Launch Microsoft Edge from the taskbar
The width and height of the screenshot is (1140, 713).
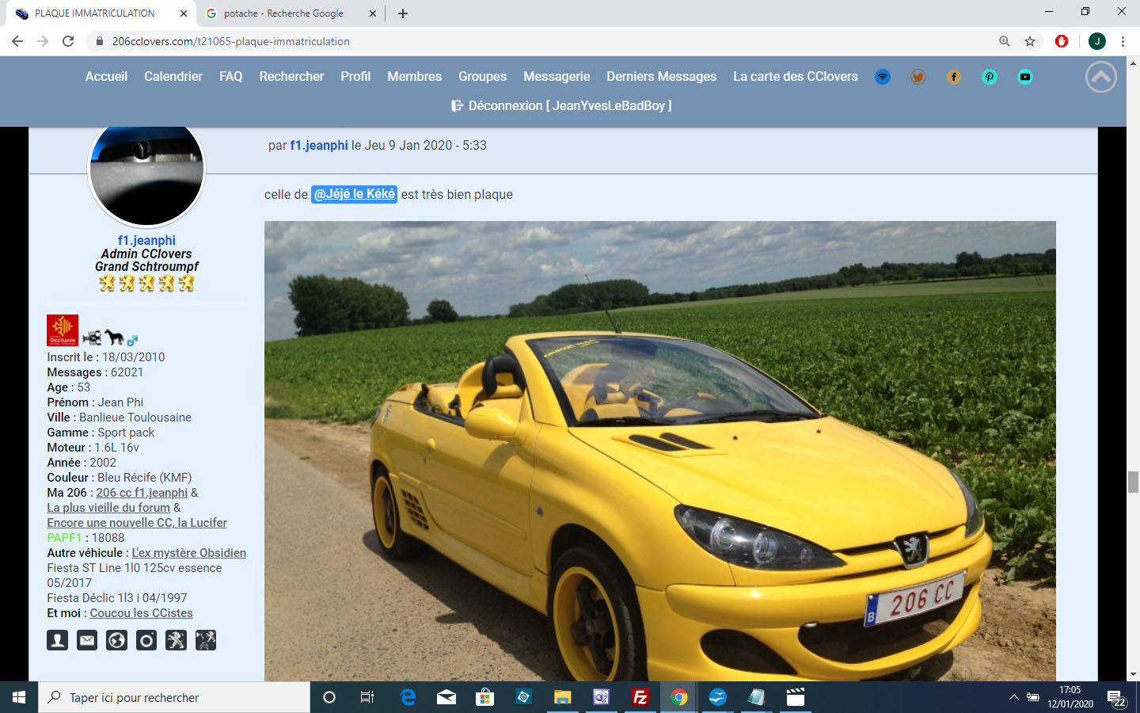pos(408,697)
